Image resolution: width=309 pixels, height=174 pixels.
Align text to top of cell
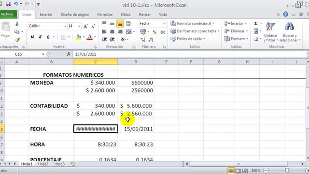click(x=104, y=24)
